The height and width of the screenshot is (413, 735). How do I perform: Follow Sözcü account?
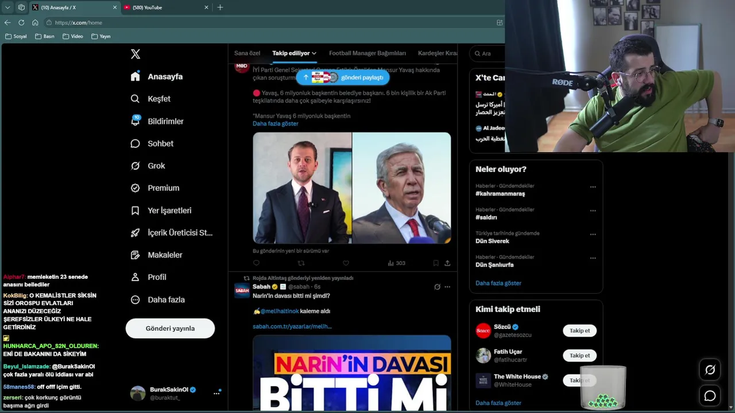(x=579, y=330)
